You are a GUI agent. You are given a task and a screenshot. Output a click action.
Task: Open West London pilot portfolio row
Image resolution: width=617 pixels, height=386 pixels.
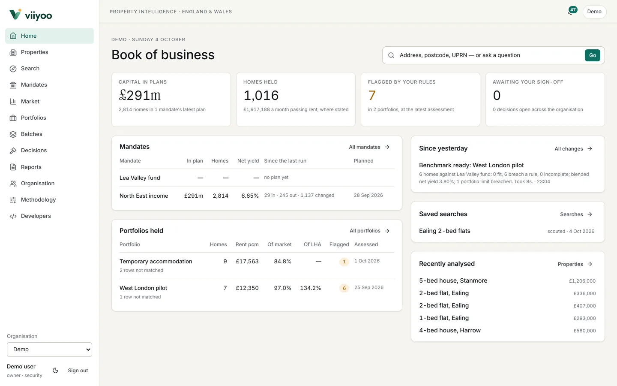tap(257, 292)
